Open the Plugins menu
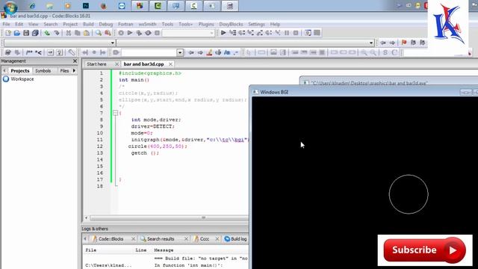 pos(206,24)
